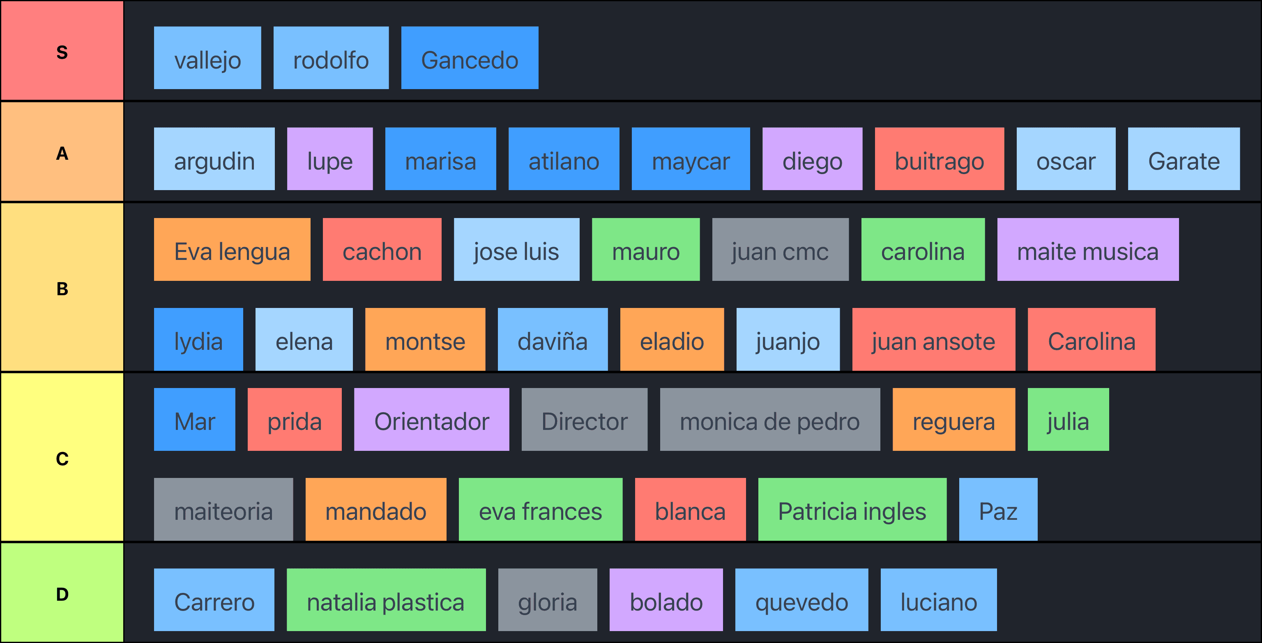Click the gray Director tile
The width and height of the screenshot is (1262, 643).
[x=584, y=419]
